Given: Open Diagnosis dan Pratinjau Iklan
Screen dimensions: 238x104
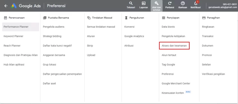Looking at the screenshot, I should click(x=20, y=55).
